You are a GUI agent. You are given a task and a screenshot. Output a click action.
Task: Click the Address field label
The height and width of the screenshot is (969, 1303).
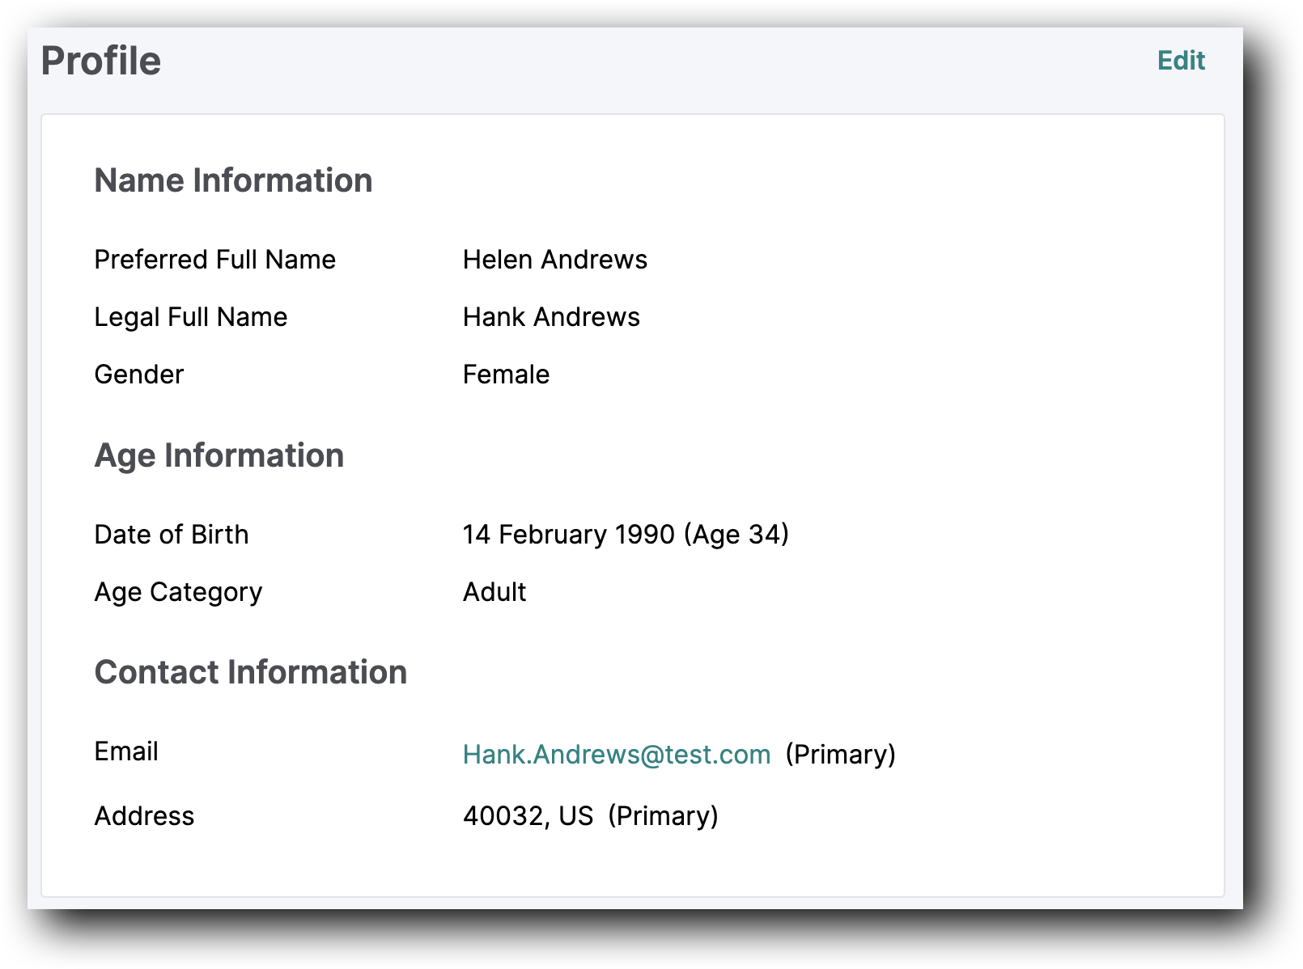click(x=144, y=816)
